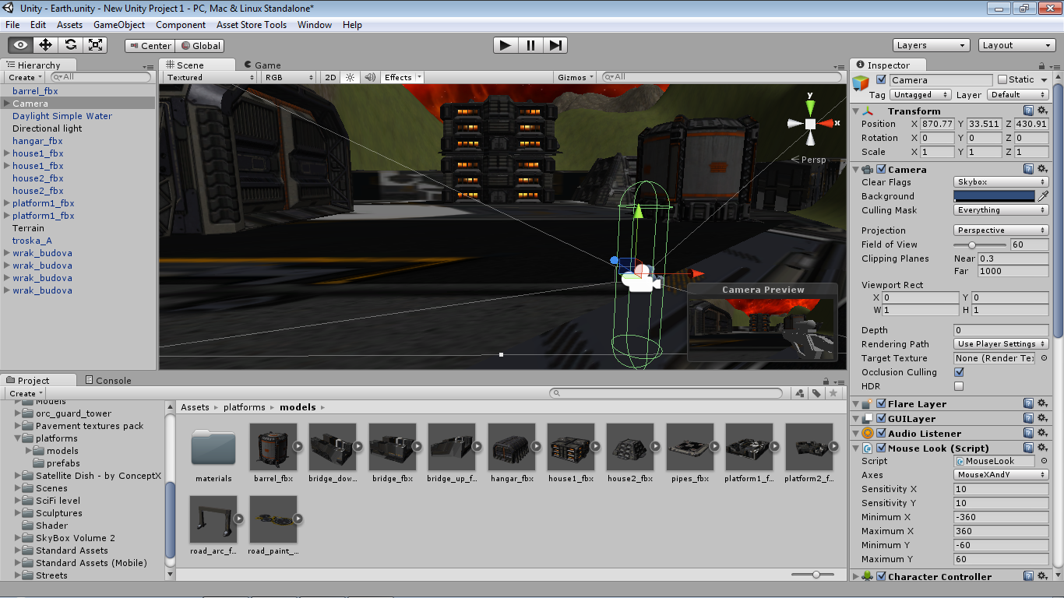Toggle pivot Center button
This screenshot has width=1064, height=598.
pos(150,46)
